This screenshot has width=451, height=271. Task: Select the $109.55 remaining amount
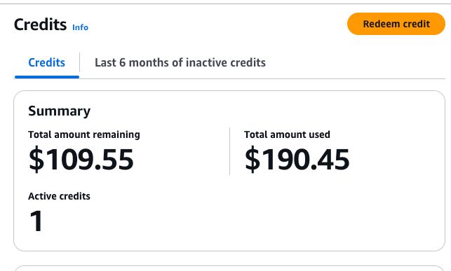(81, 160)
